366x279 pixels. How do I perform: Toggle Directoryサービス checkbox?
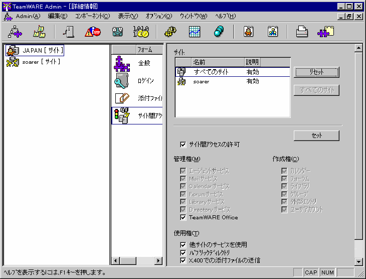(x=183, y=210)
